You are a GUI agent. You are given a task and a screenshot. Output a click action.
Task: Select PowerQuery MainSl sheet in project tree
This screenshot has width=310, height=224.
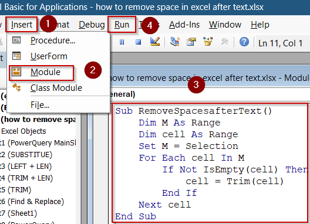click(38, 143)
